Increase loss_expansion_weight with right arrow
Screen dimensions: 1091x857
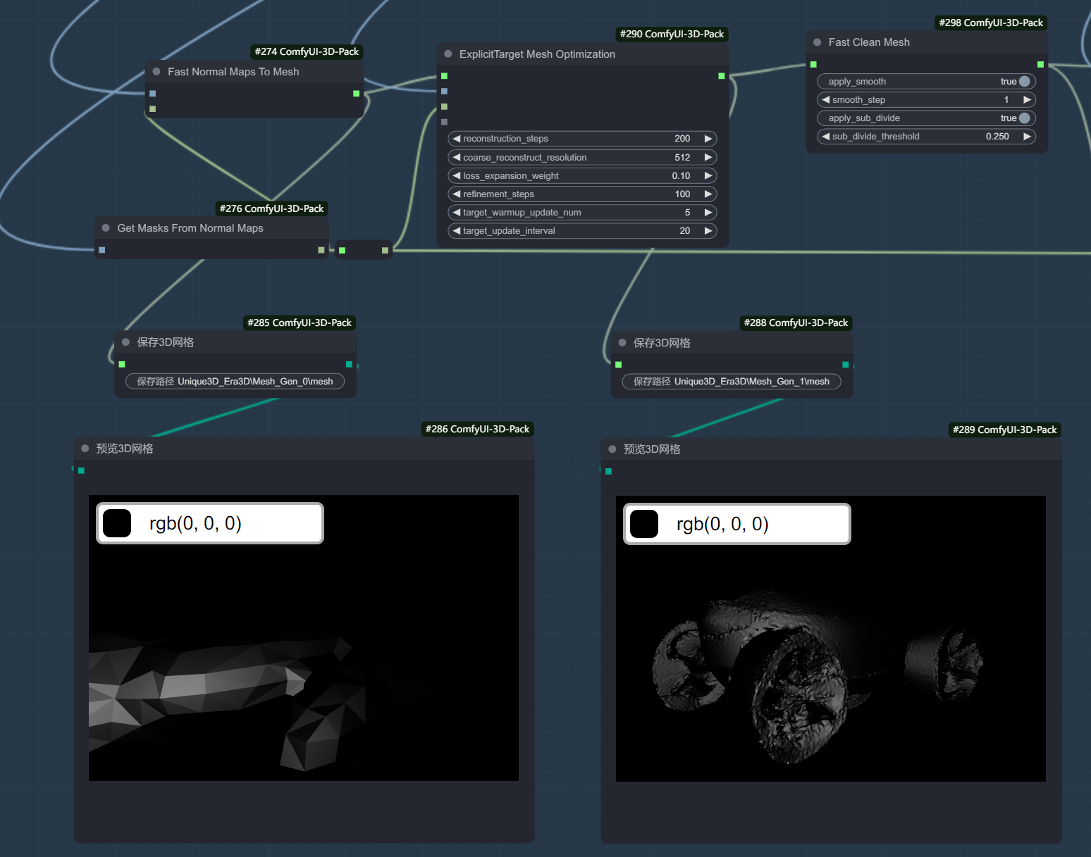[x=708, y=176]
